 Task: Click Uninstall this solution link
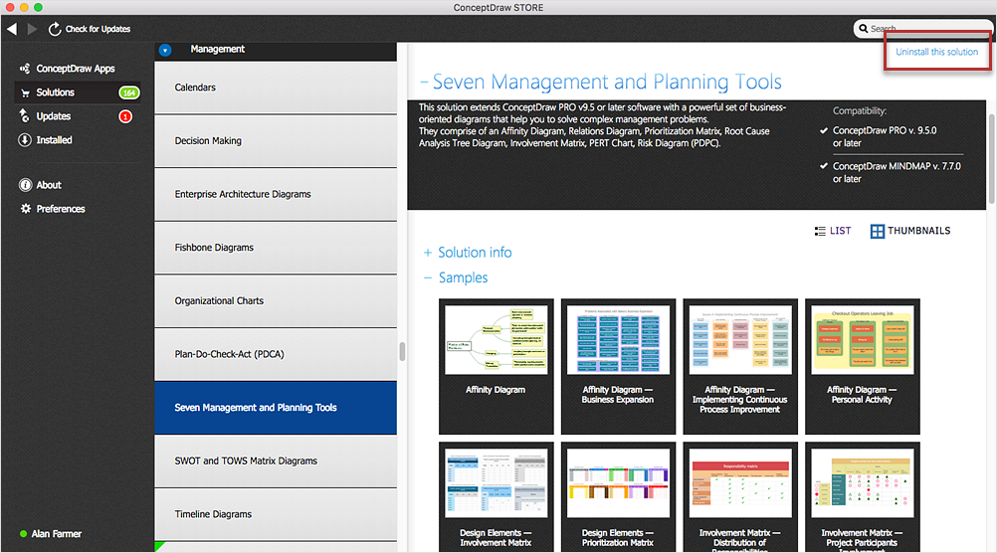[936, 52]
